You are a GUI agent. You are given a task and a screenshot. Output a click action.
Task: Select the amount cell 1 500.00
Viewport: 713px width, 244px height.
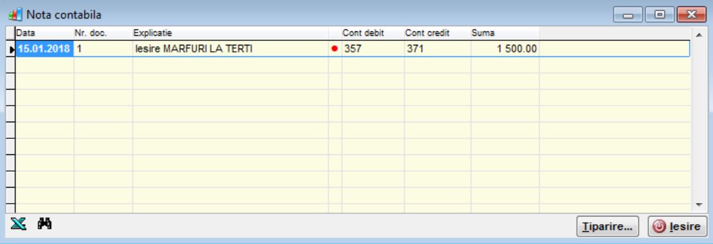click(505, 49)
